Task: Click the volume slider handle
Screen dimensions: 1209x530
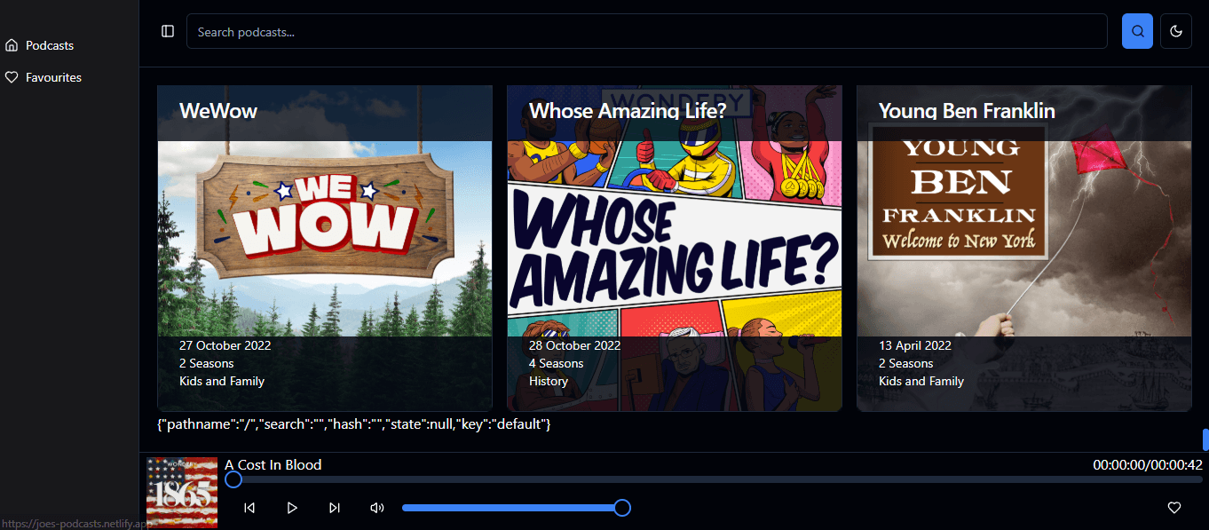Action: (x=622, y=508)
